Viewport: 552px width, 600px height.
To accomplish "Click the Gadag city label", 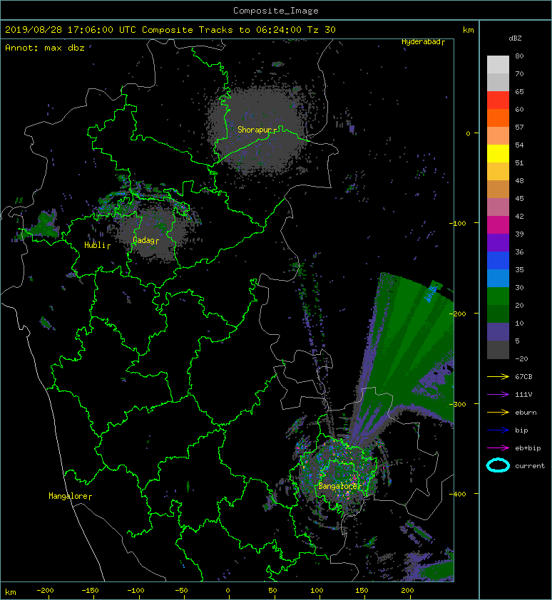I will [x=143, y=240].
